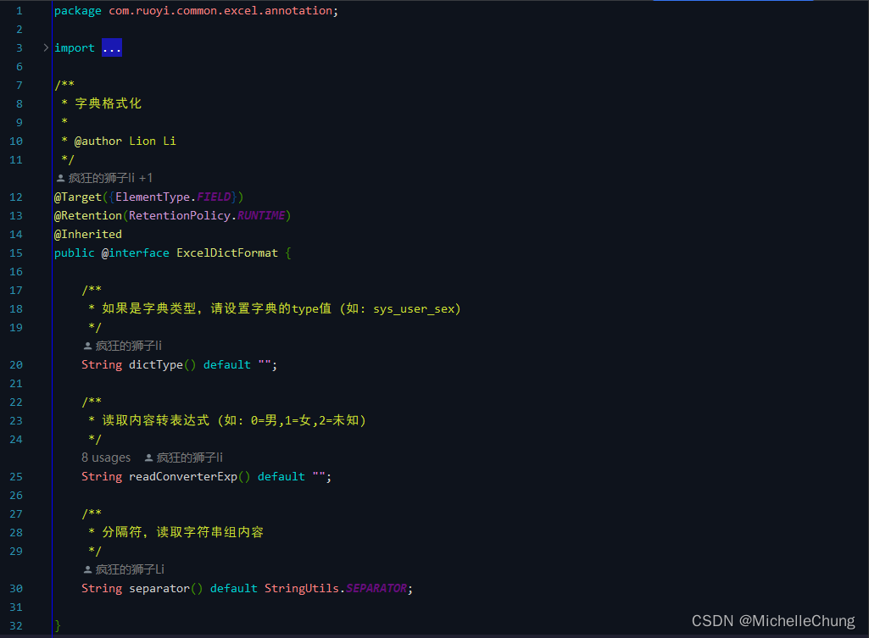Click the dictType() method name
The height and width of the screenshot is (638, 869).
pos(154,364)
